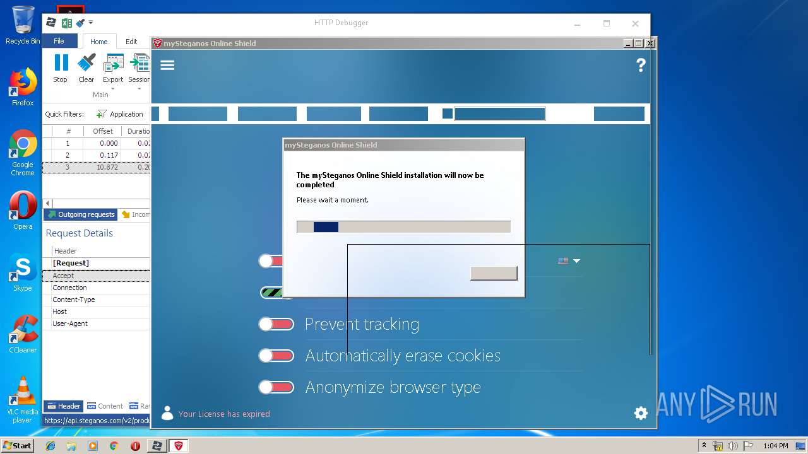Toggle the green striped switch behind the dialog
Viewport: 808px width, 454px height.
(271, 293)
